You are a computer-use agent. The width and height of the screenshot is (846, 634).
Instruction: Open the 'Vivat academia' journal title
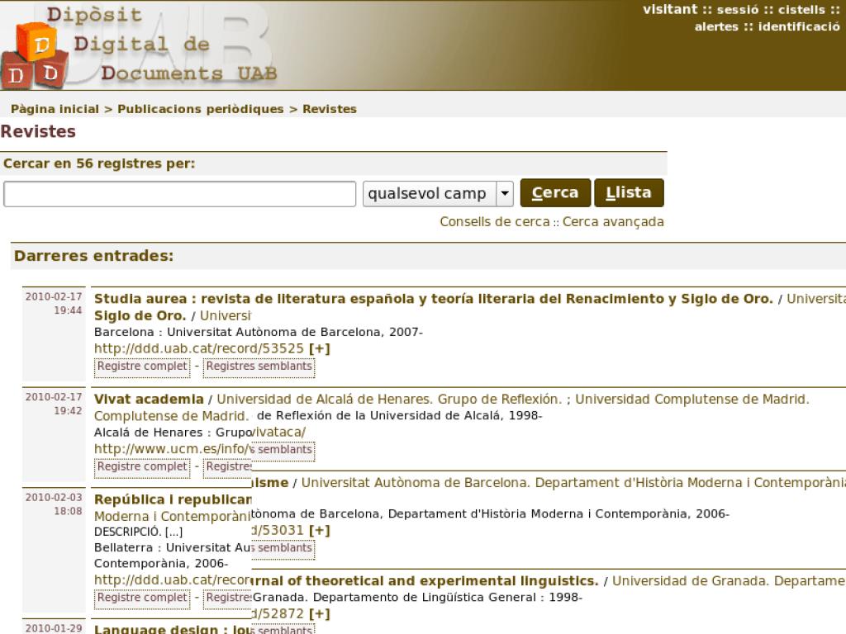(x=148, y=399)
